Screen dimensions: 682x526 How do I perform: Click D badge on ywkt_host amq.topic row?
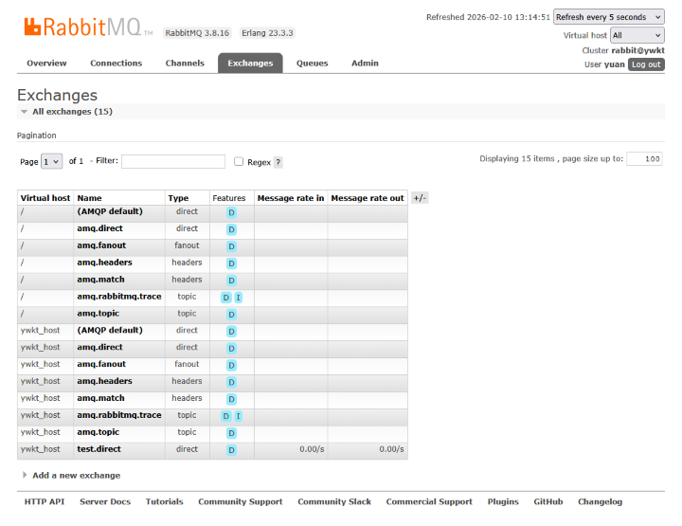231,433
